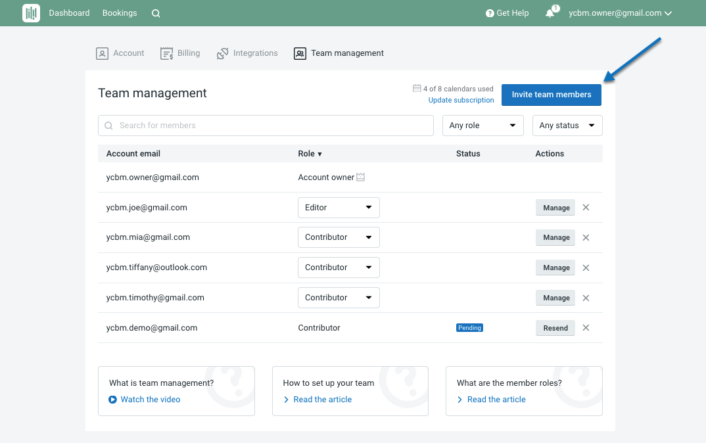Remove the pending ycbm.demo@gmail.com invite
Screen dimensions: 706x443
click(x=586, y=327)
